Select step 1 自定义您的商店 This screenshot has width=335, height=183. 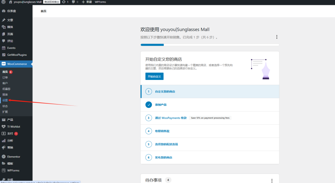[165, 92]
